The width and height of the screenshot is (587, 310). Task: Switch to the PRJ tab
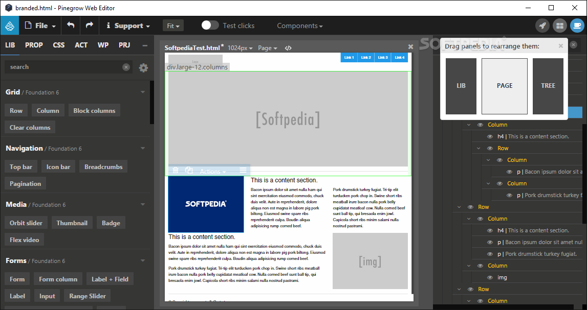coord(124,45)
